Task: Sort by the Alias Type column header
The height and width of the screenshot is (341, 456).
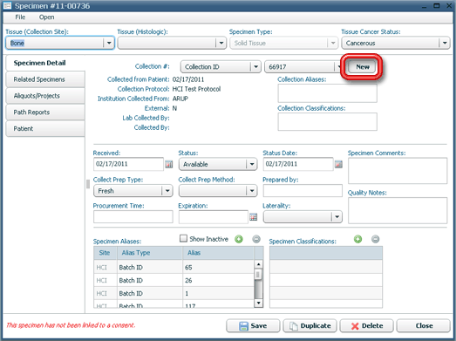Action: (x=150, y=253)
